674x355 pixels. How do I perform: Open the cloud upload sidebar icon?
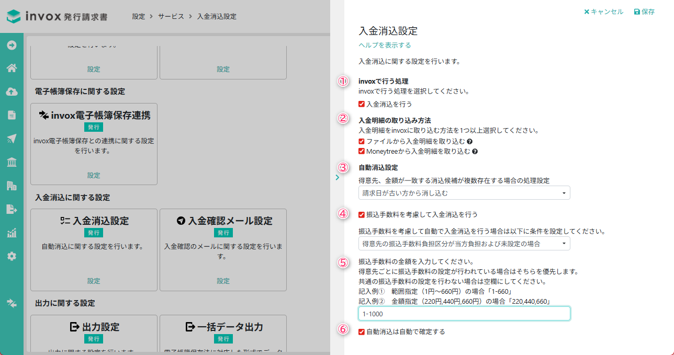[12, 91]
